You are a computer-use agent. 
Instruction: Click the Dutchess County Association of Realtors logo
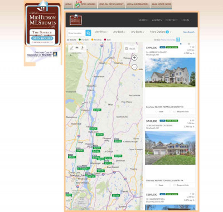42,54
